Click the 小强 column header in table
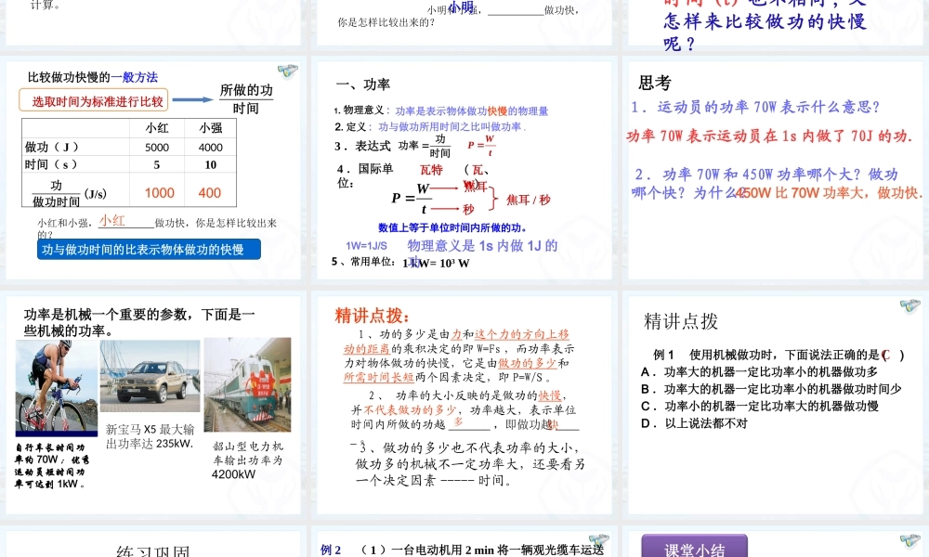This screenshot has height=557, width=929. point(210,129)
